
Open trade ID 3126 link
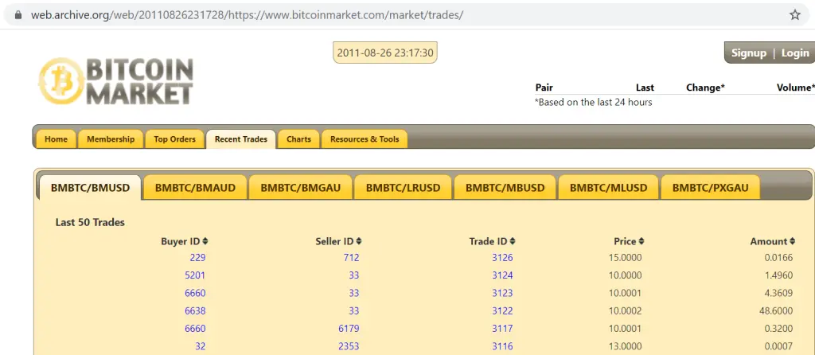pos(502,257)
